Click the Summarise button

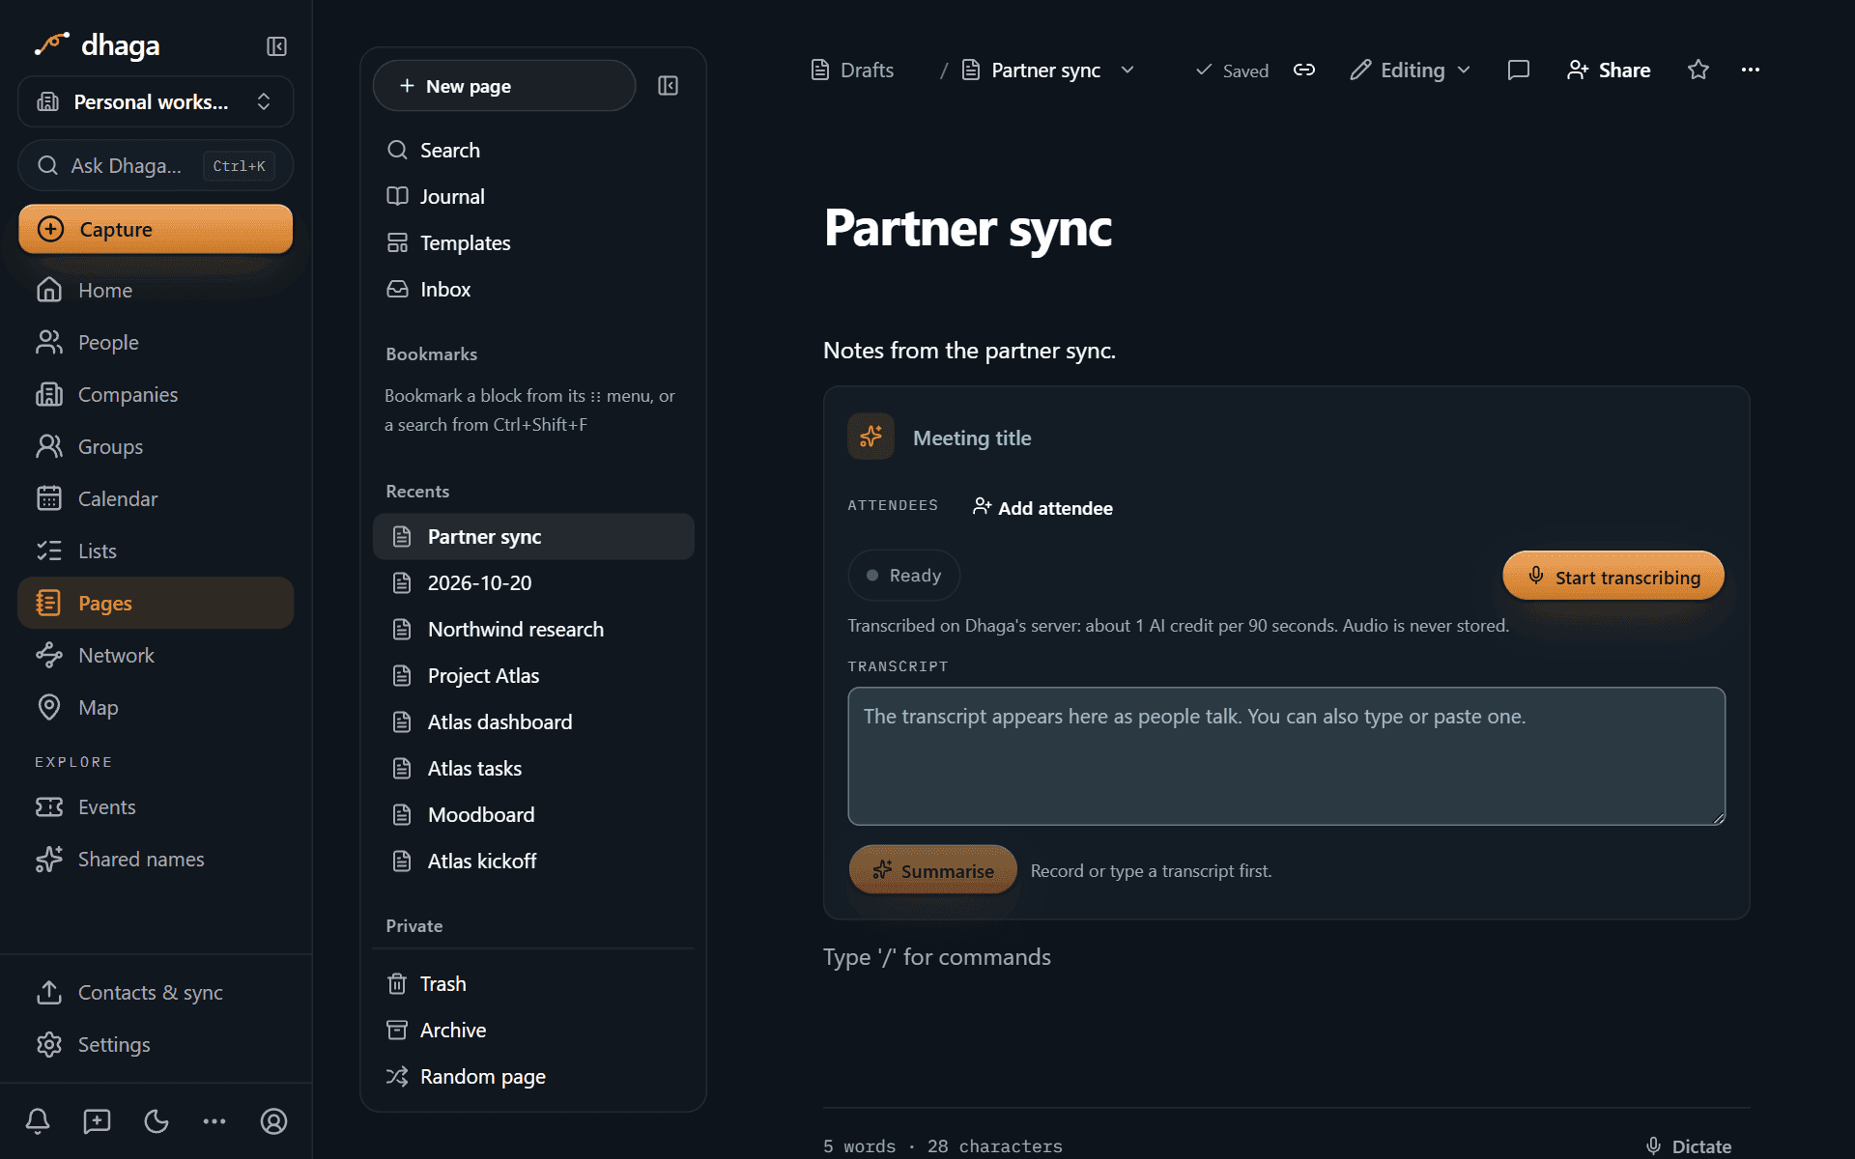pos(932,870)
